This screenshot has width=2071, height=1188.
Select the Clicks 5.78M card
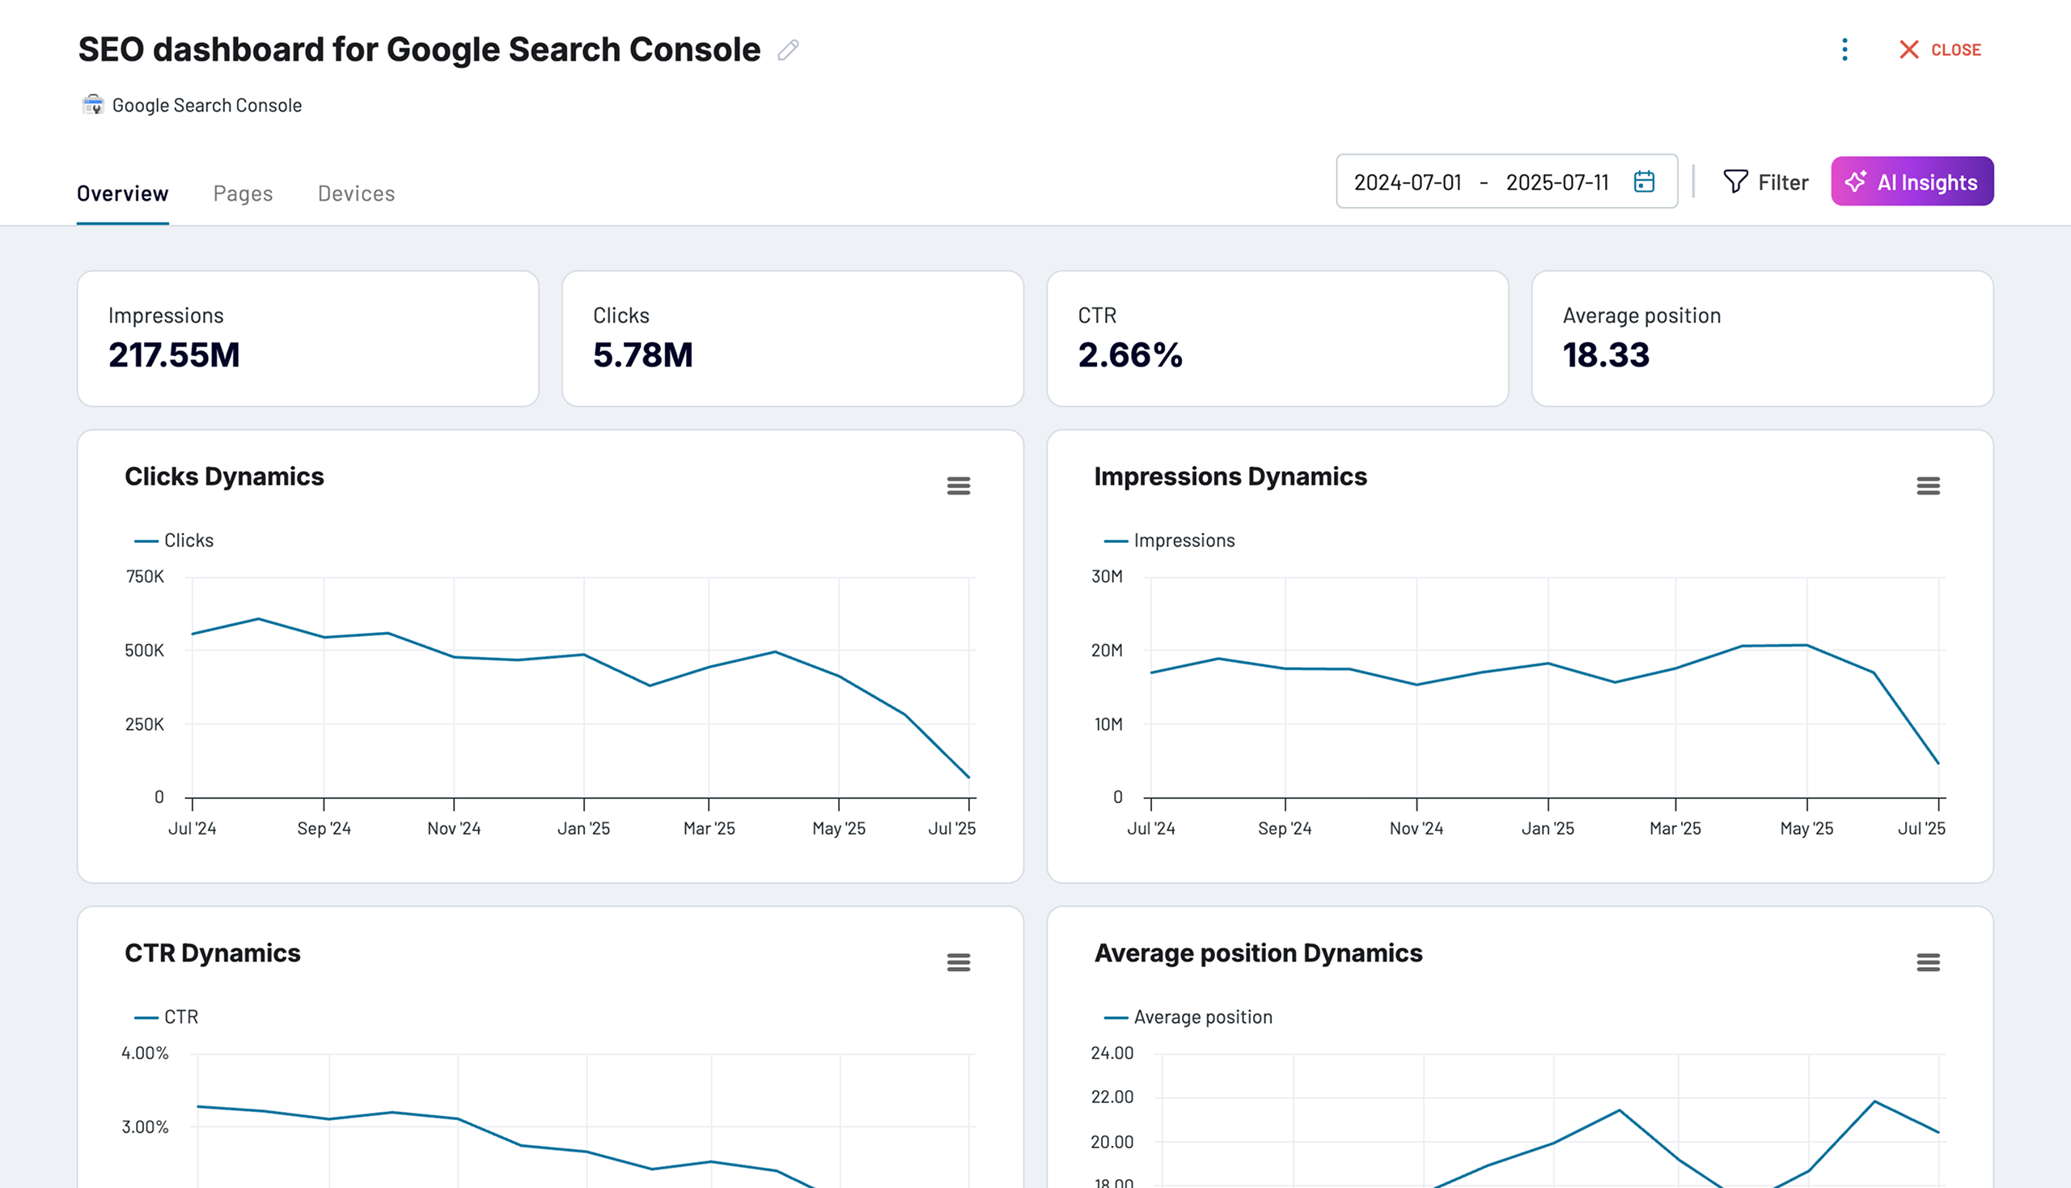(x=792, y=338)
